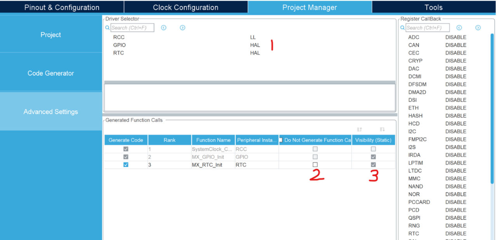The image size is (497, 240).
Task: Select the Project Manager tab
Action: click(x=310, y=7)
